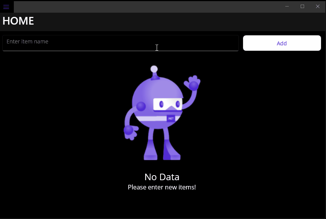Open the hamburger flyout menu

pos(6,7)
